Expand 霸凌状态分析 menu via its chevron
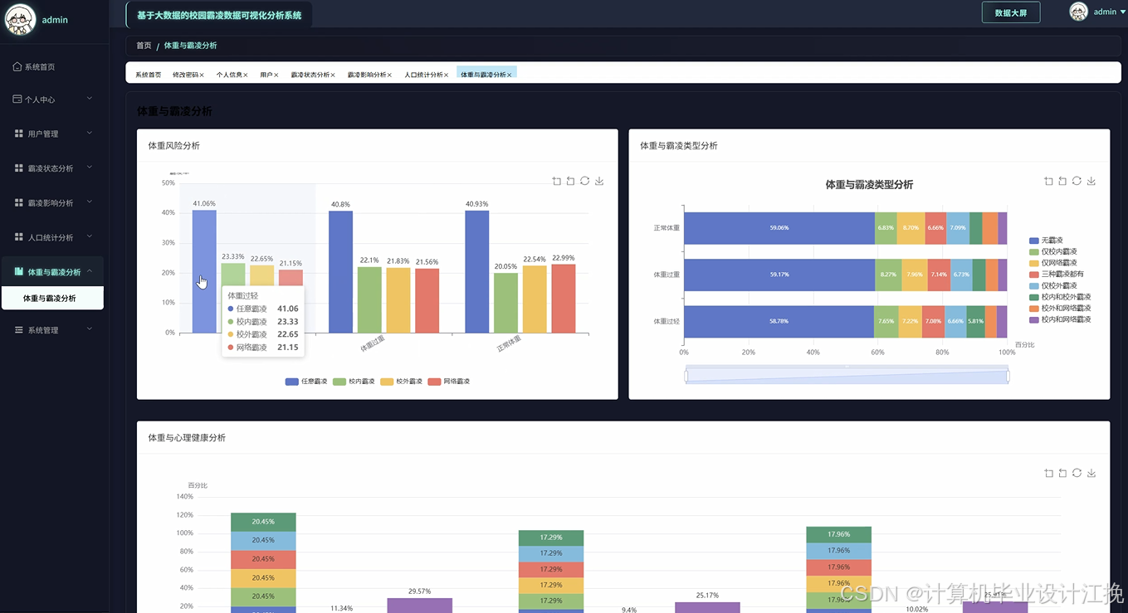The image size is (1128, 613). [x=90, y=168]
